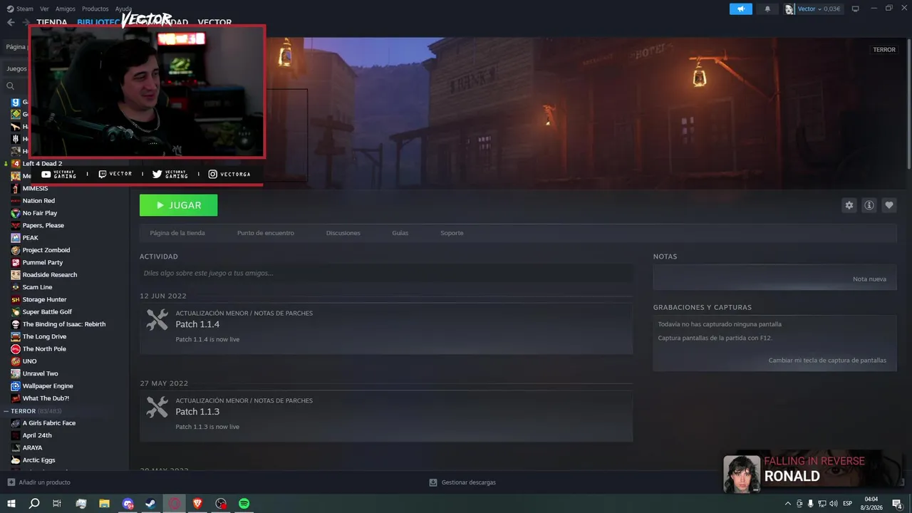This screenshot has width=912, height=513.
Task: Select Arctic Eggs in library
Action: coord(38,460)
